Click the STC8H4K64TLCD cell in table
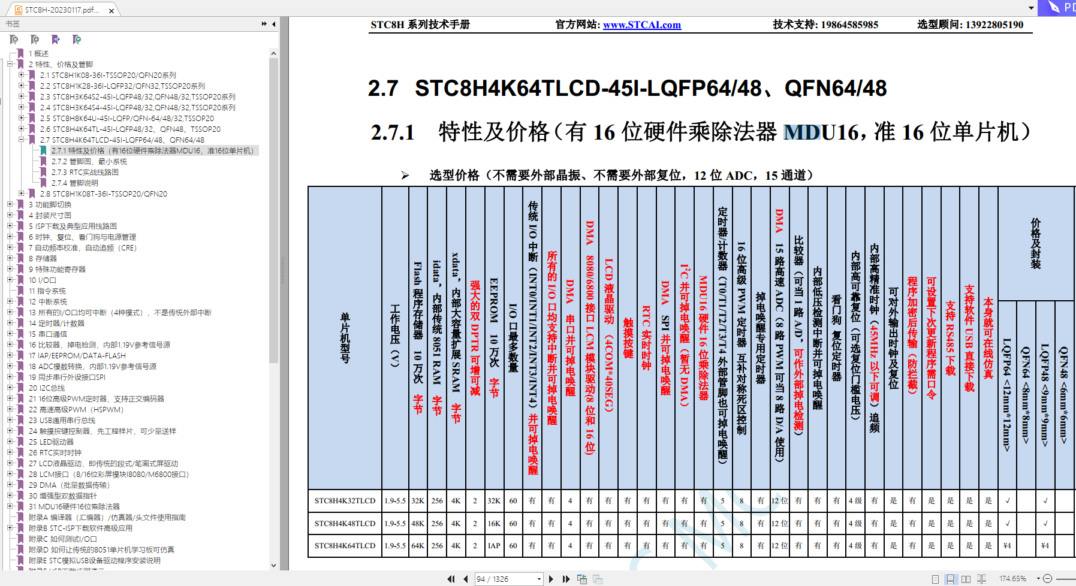The height and width of the screenshot is (586, 1076). 345,546
